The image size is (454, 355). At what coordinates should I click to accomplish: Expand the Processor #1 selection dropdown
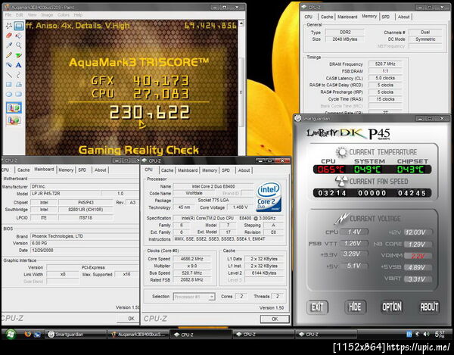[212, 297]
